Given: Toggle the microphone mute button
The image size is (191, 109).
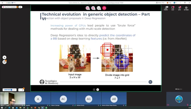Looking at the screenshot, I should click(93, 8).
